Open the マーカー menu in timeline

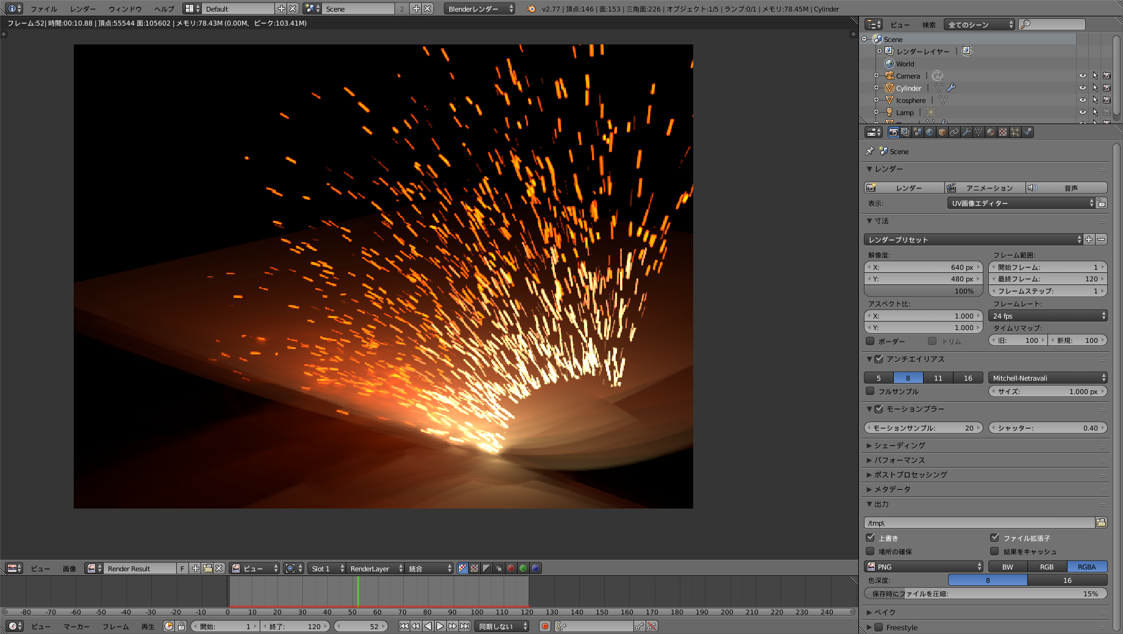tap(77, 626)
